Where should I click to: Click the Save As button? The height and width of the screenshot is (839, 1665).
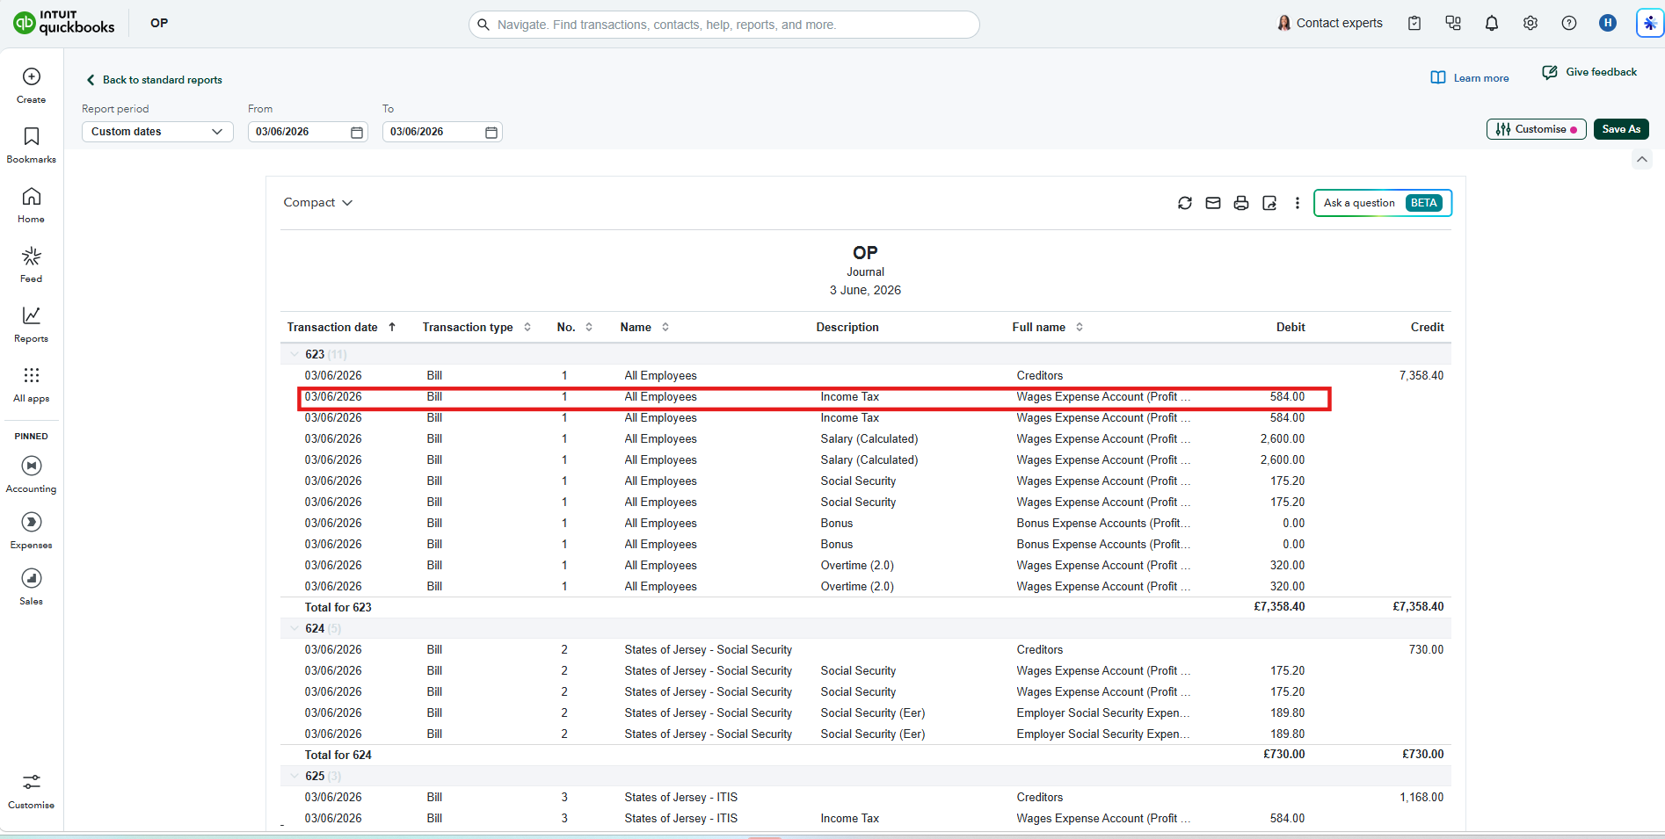coord(1621,129)
